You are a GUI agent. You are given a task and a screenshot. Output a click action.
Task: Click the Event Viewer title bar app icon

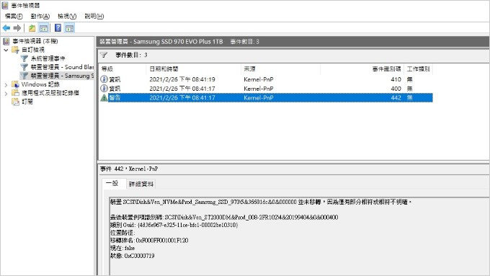pos(5,5)
